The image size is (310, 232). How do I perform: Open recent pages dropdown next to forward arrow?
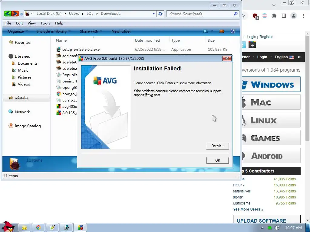(21, 14)
